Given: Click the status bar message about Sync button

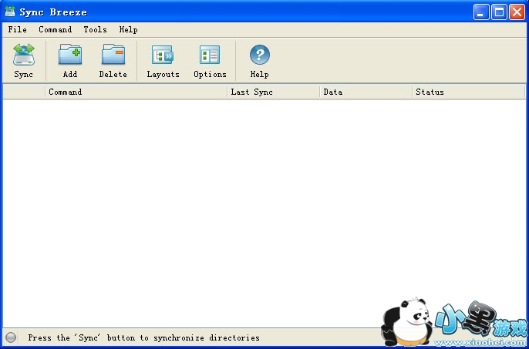Looking at the screenshot, I should (x=143, y=337).
